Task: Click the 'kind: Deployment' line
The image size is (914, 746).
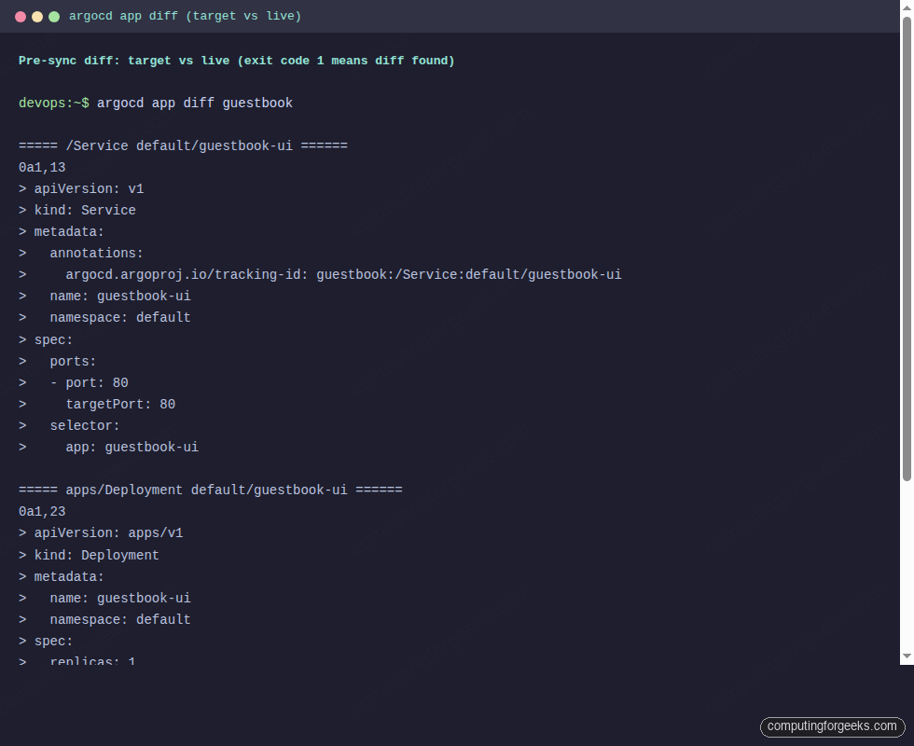Action: click(89, 556)
